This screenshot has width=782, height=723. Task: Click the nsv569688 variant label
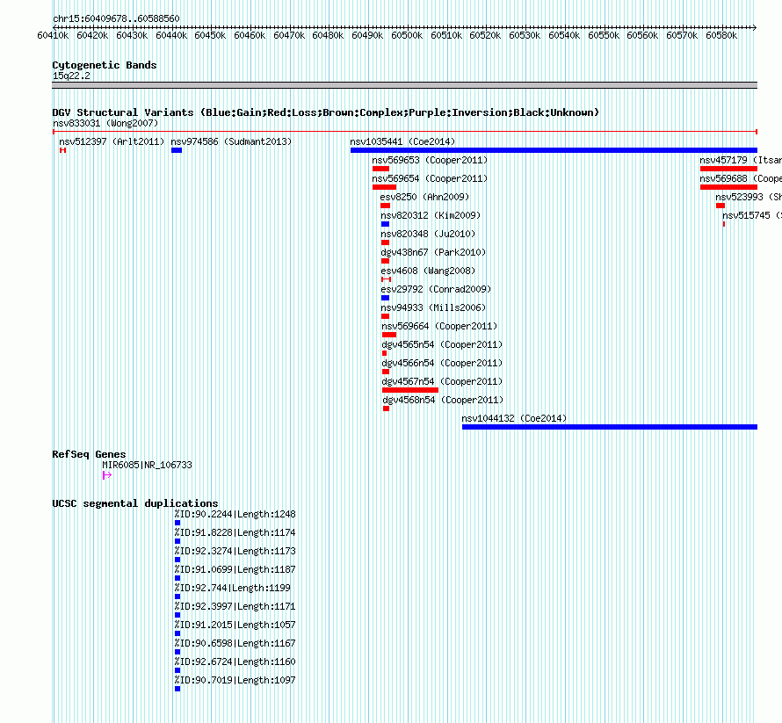[740, 178]
